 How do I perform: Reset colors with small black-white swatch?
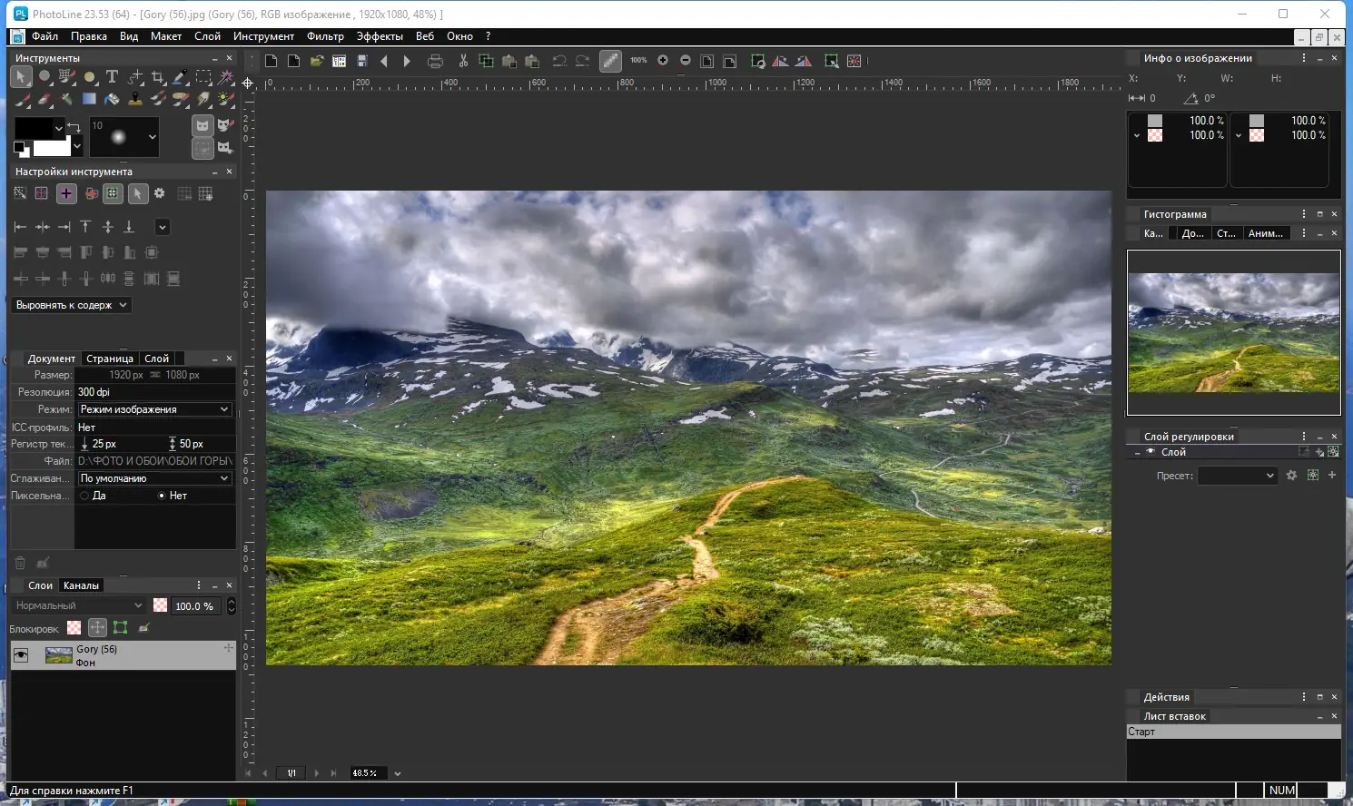[21, 149]
